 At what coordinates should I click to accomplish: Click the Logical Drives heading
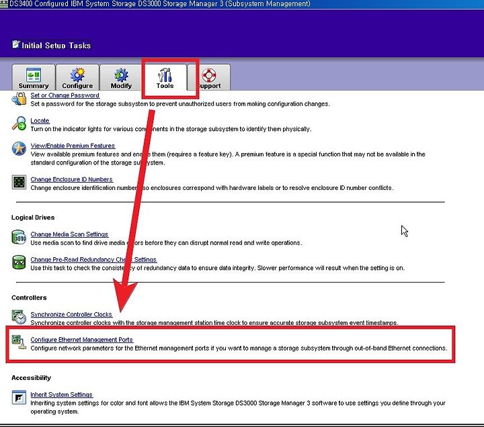tap(33, 218)
